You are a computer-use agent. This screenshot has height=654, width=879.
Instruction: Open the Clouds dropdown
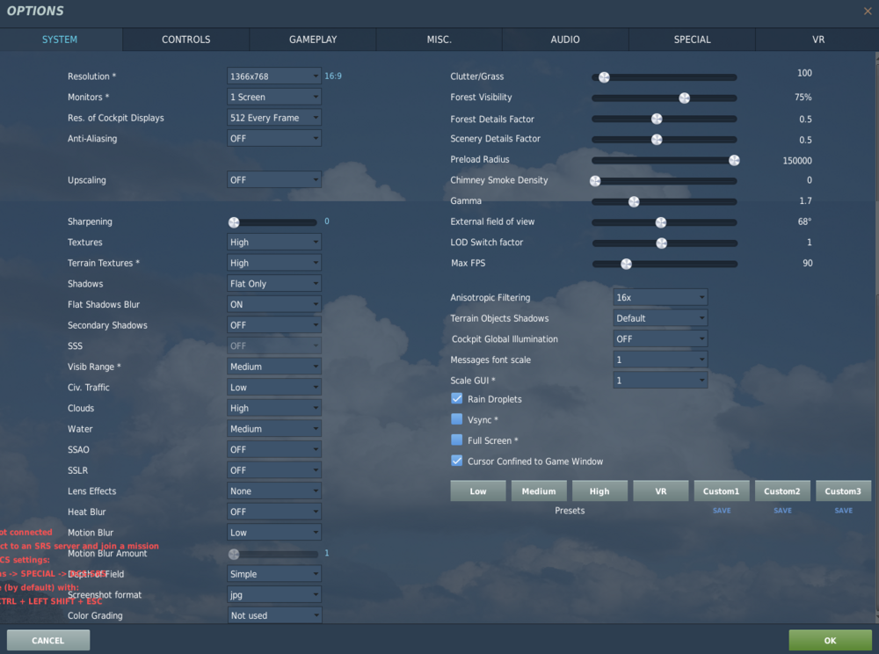(x=274, y=408)
